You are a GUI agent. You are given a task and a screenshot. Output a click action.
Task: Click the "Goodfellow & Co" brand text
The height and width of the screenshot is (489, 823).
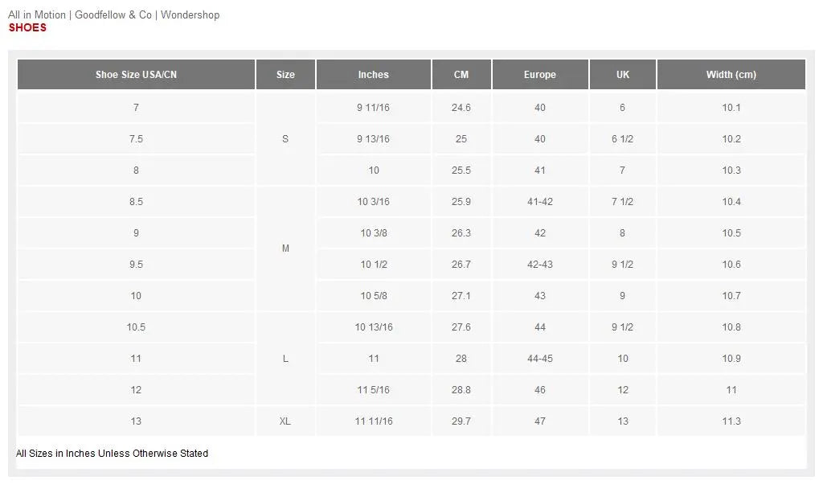point(113,14)
